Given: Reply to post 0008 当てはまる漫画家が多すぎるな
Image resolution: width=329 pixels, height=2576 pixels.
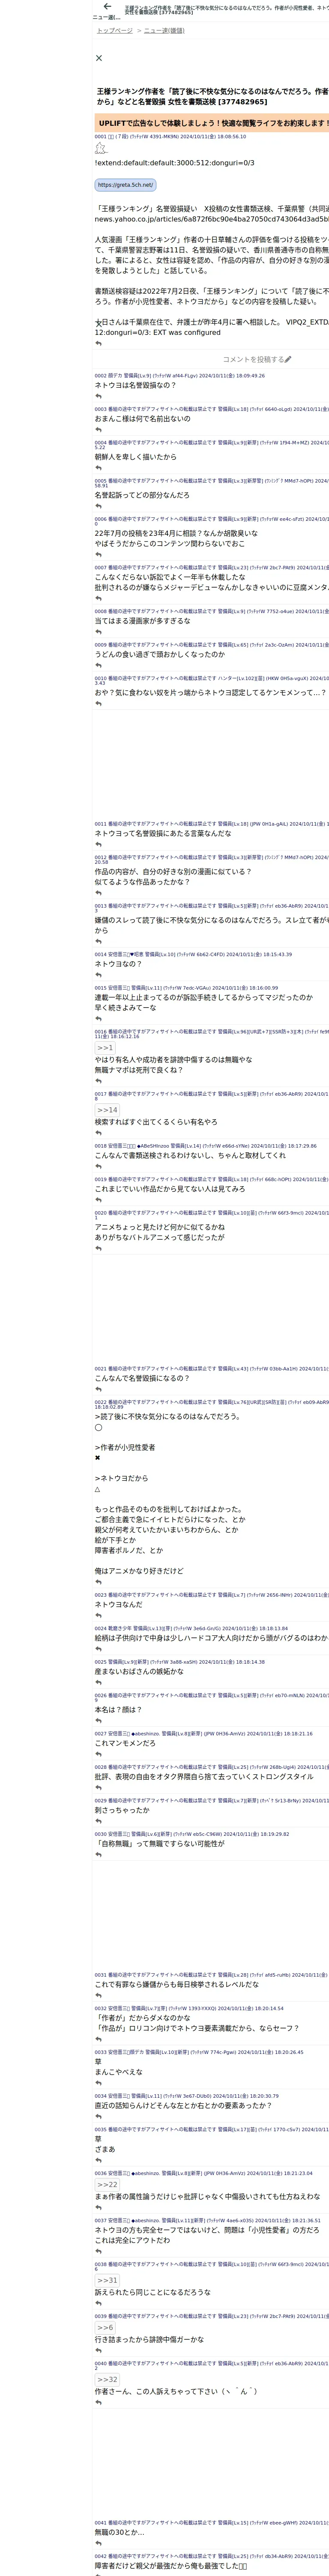Looking at the screenshot, I should [98, 632].
